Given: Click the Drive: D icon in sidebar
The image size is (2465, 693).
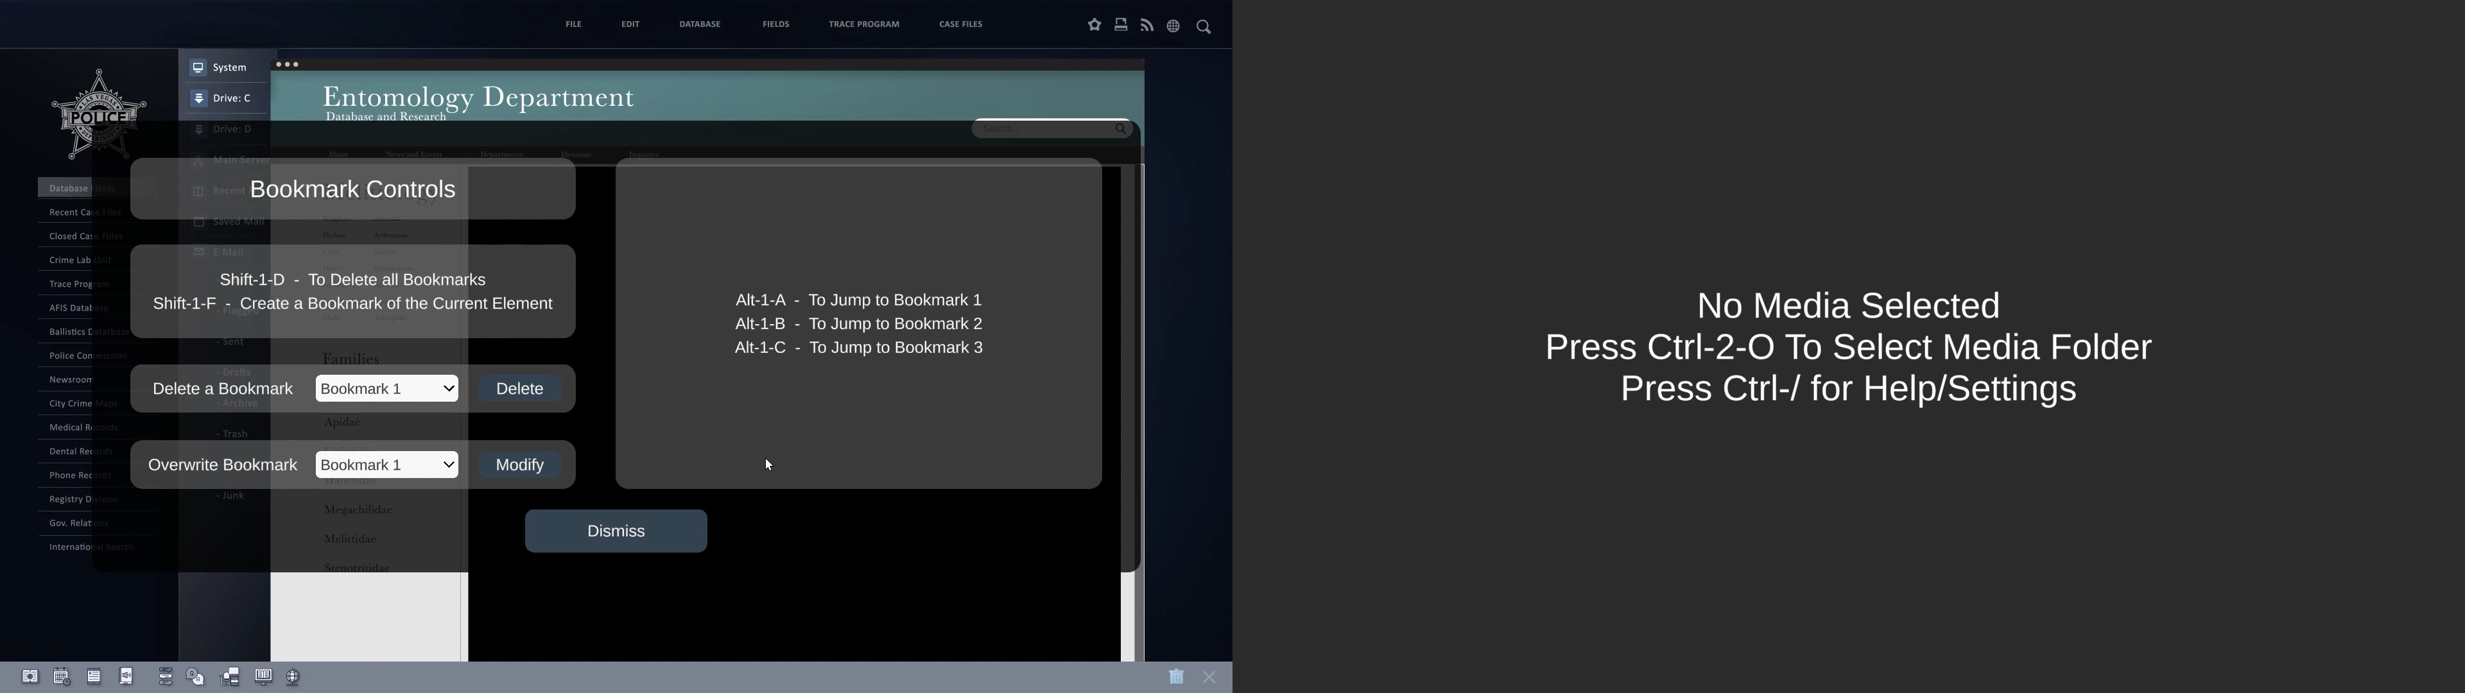Looking at the screenshot, I should click(x=199, y=129).
